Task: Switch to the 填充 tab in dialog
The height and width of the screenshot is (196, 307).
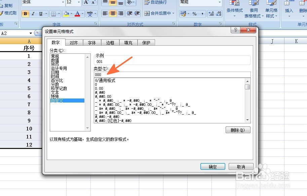Action: click(x=128, y=43)
